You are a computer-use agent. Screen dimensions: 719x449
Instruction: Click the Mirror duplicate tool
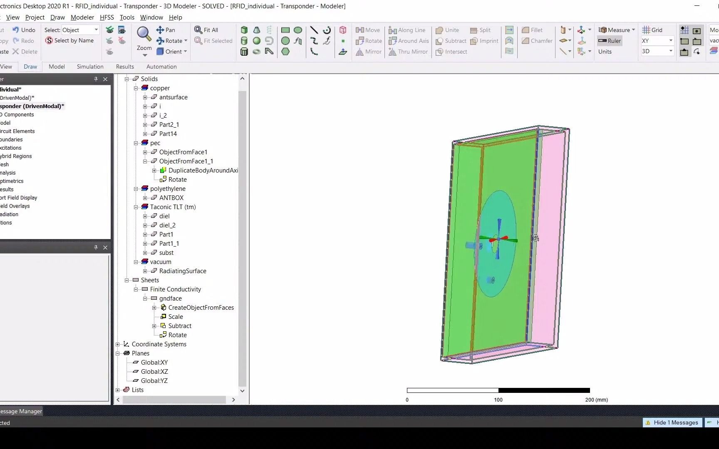(368, 52)
